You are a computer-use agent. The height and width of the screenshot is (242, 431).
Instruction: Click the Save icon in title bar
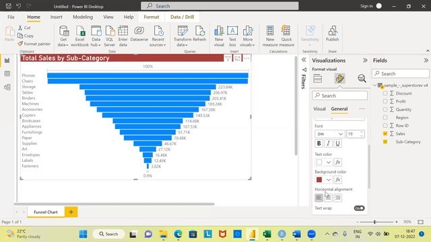(x=9, y=6)
